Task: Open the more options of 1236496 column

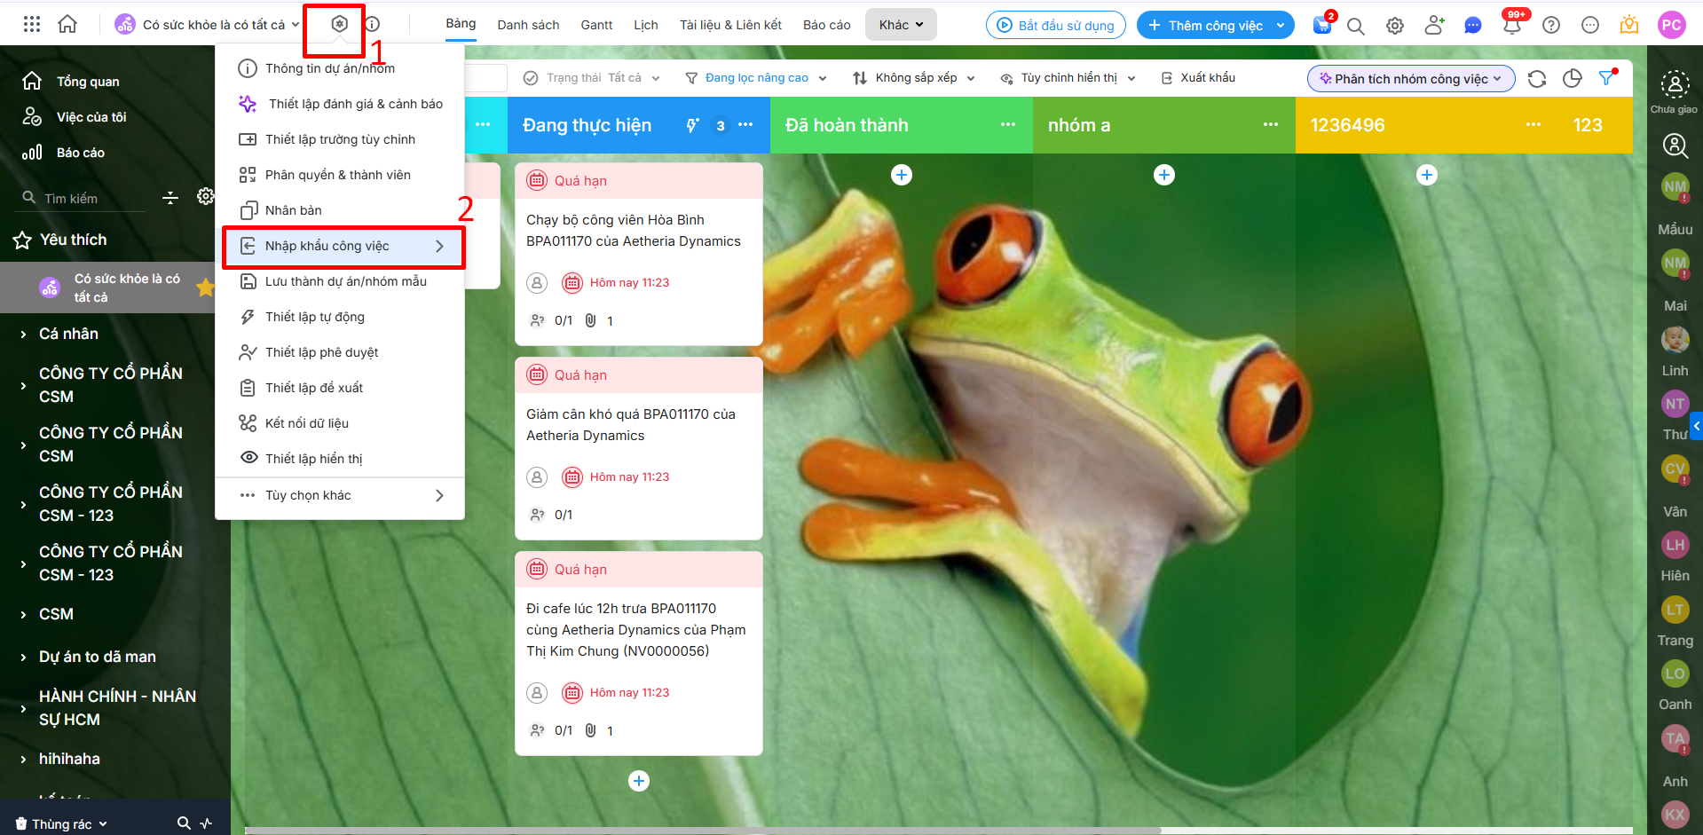Action: point(1533,125)
